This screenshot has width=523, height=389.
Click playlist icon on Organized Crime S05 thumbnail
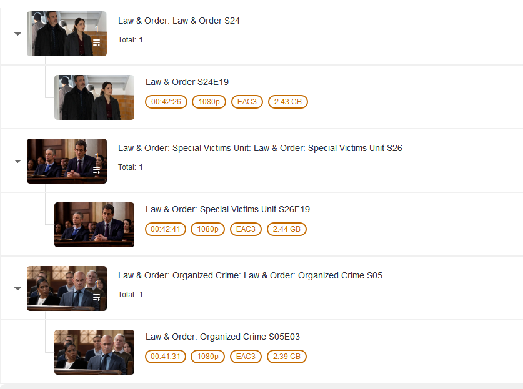point(97,298)
